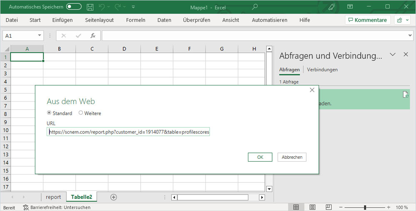Image resolution: width=416 pixels, height=211 pixels.
Task: Click the checkmark confirm icon in formula bar
Action: tap(78, 36)
